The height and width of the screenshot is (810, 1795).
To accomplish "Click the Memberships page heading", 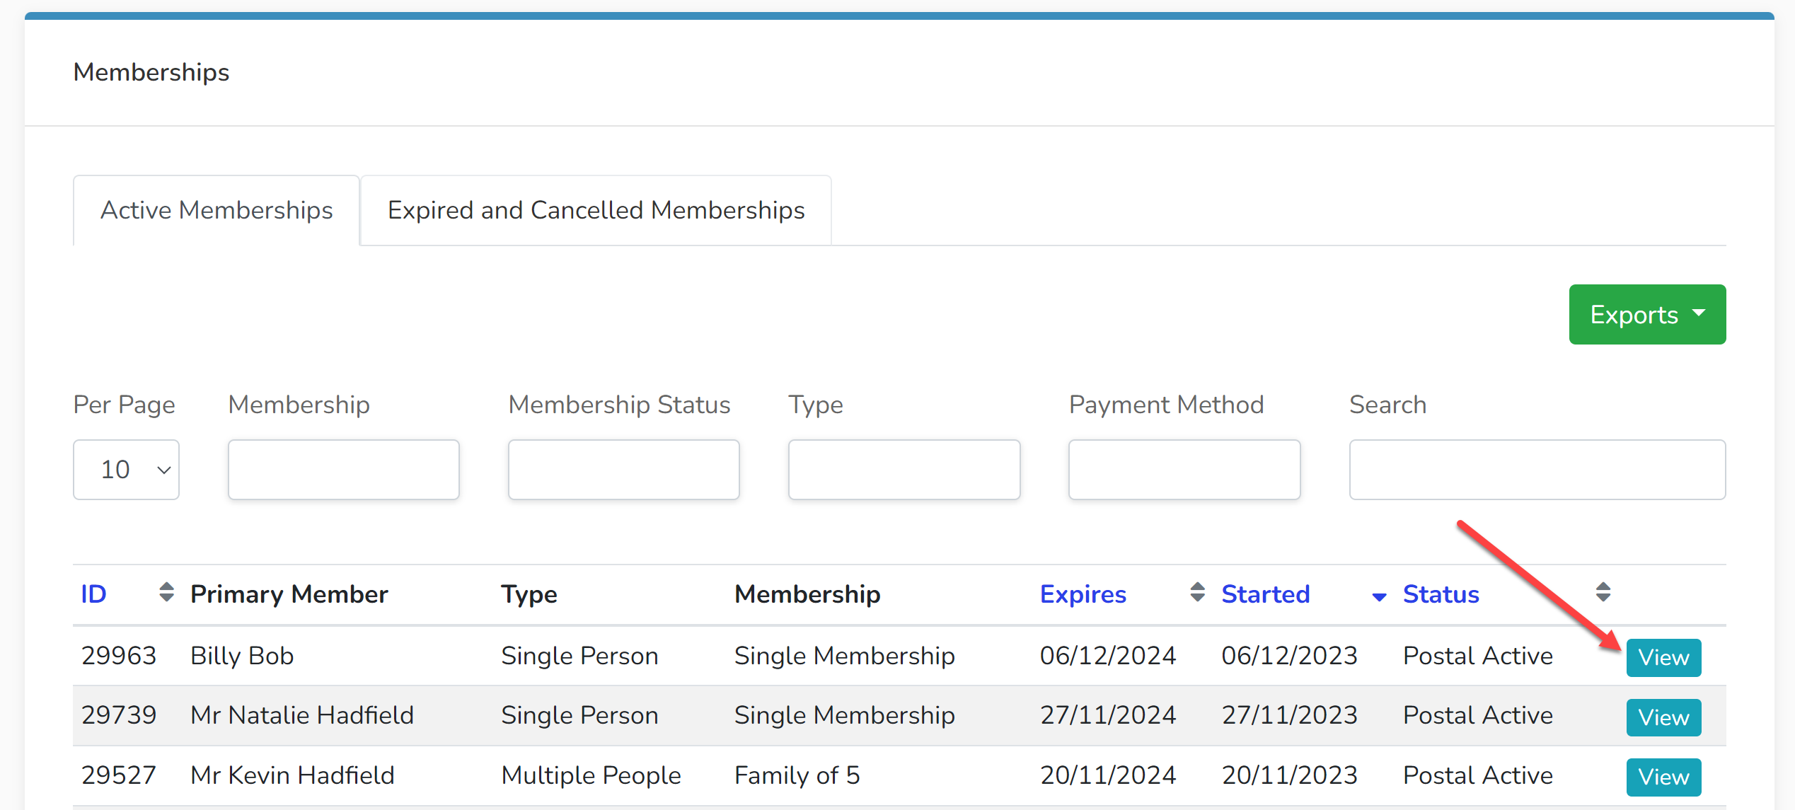I will click(151, 72).
